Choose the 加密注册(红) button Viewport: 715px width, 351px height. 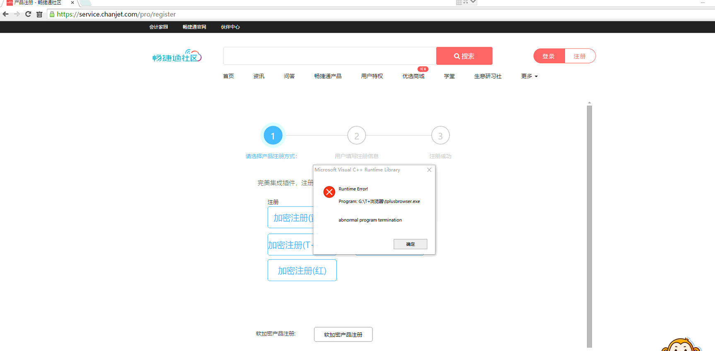(302, 270)
